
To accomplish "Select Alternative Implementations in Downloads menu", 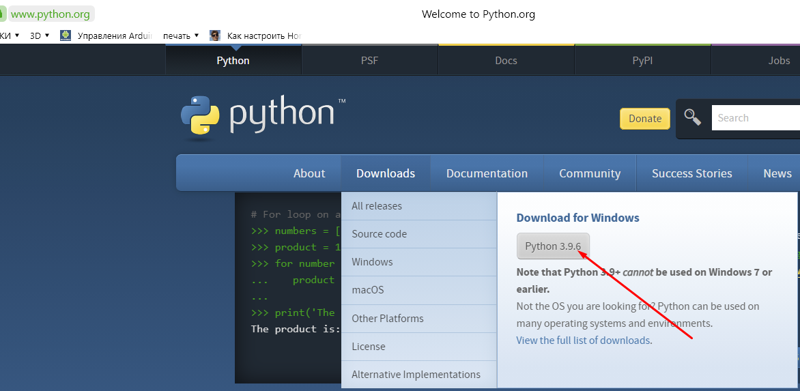I will click(x=419, y=375).
